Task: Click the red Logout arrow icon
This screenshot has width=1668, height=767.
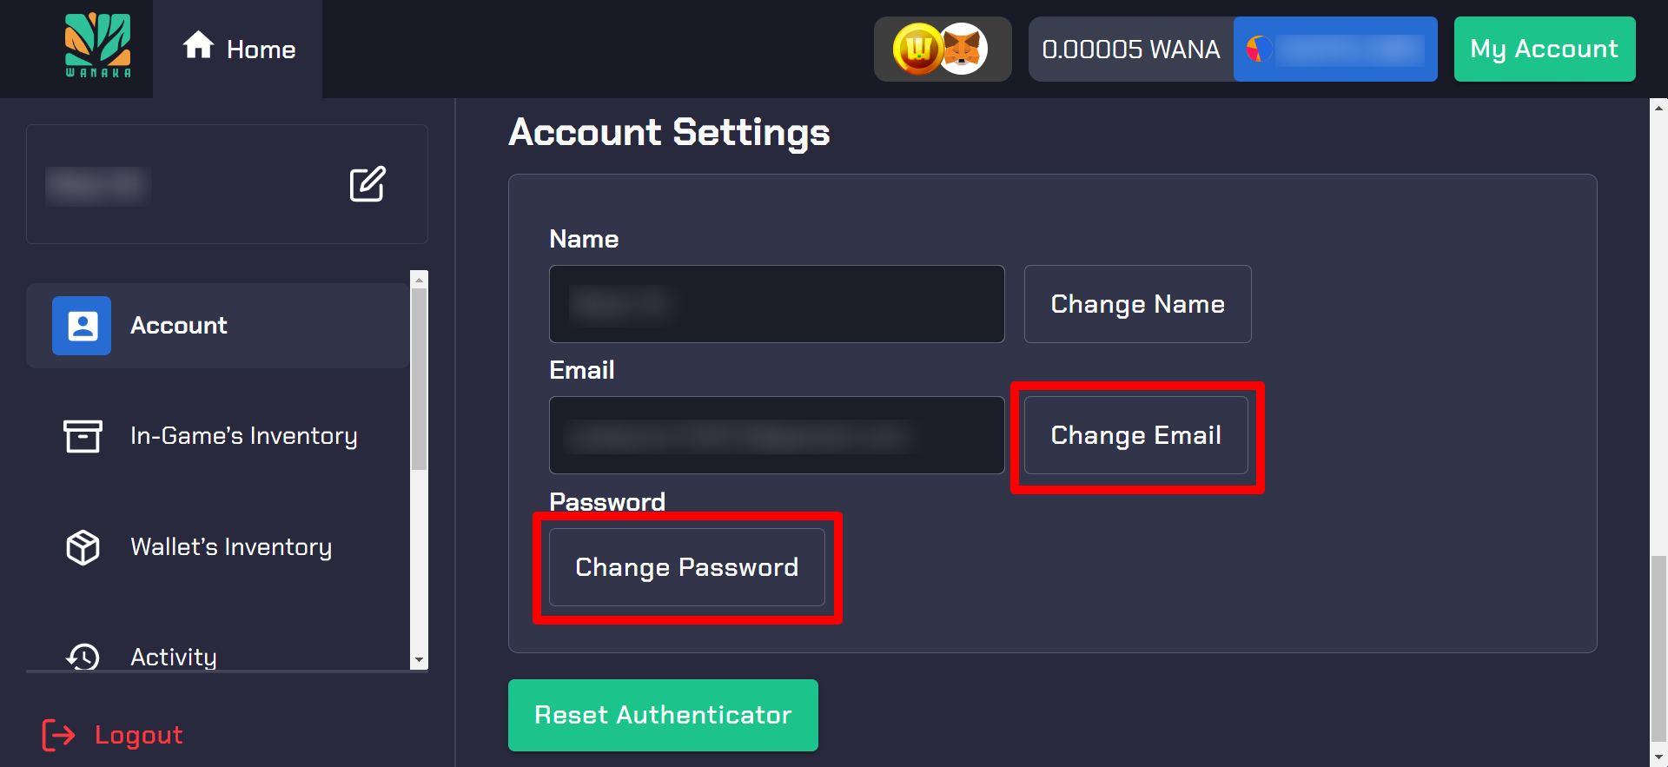Action: tap(59, 735)
